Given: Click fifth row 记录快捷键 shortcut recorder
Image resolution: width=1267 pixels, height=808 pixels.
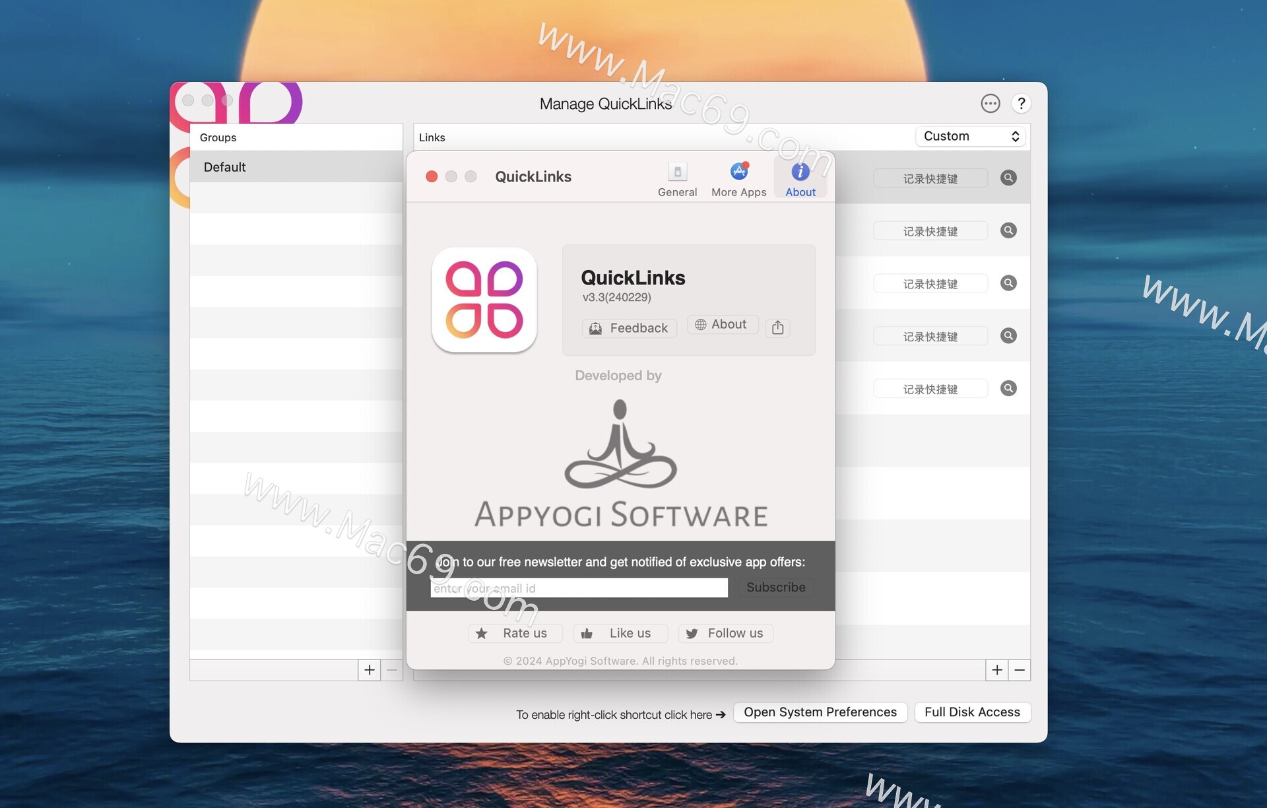Looking at the screenshot, I should (x=930, y=389).
